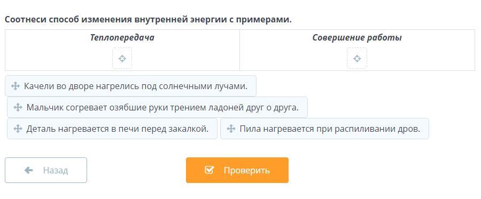
Task: Grab the move icon on the Качели card
Action: point(15,86)
